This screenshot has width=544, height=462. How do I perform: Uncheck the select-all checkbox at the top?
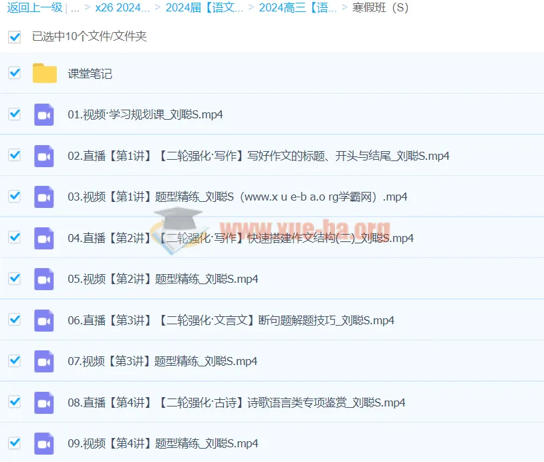coord(14,37)
